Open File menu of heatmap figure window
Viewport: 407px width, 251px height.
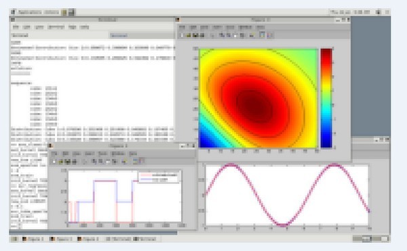point(182,27)
